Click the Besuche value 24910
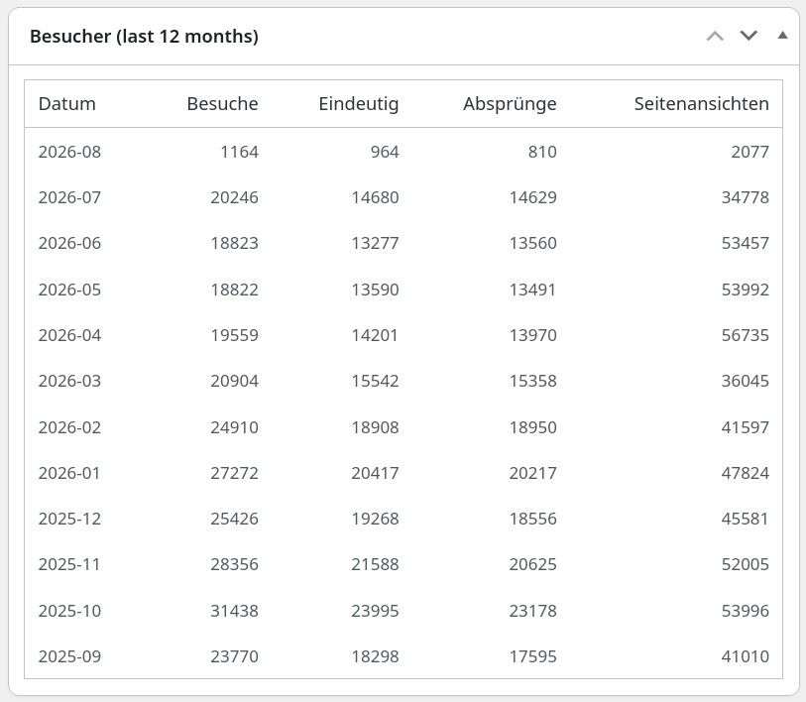806x702 pixels. [234, 427]
